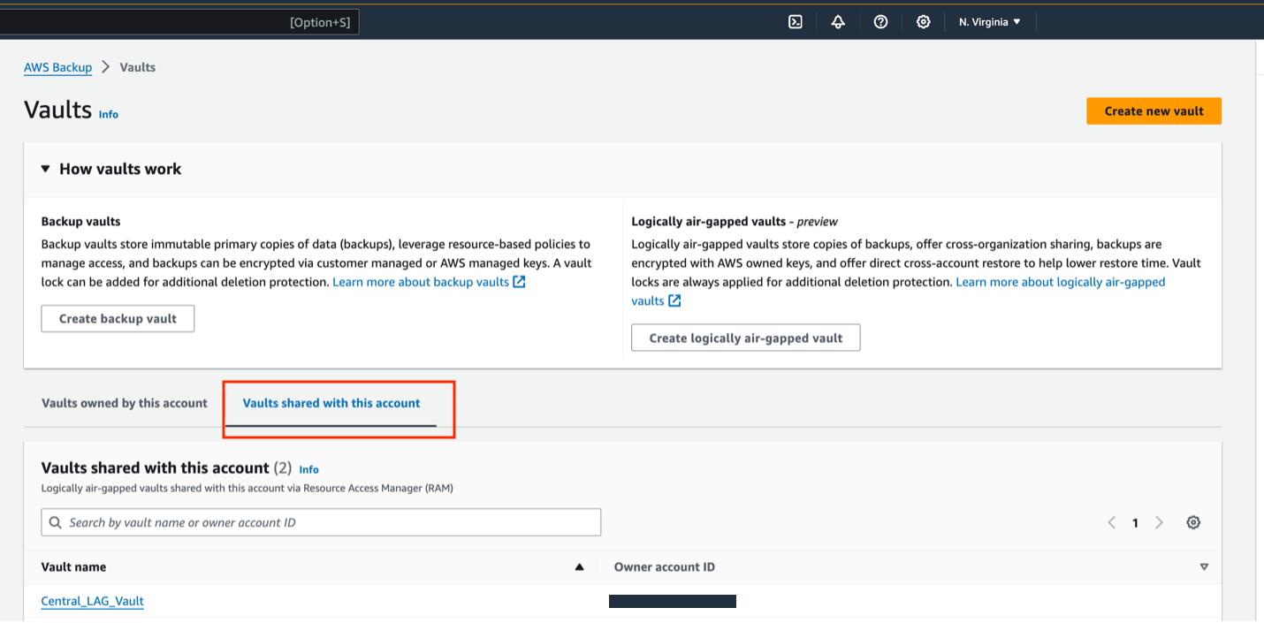The image size is (1264, 623).
Task: Click the magnifier icon in the vault search box
Action: (x=55, y=522)
